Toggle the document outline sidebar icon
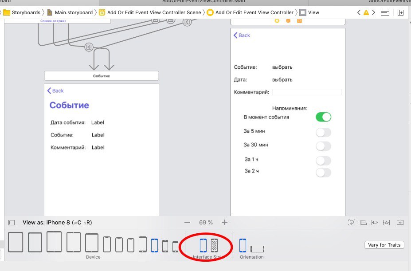Image resolution: width=411 pixels, height=271 pixels. pos(11,223)
